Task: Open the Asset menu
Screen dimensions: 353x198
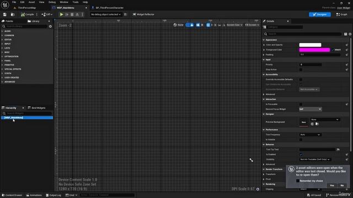Action: [32, 2]
